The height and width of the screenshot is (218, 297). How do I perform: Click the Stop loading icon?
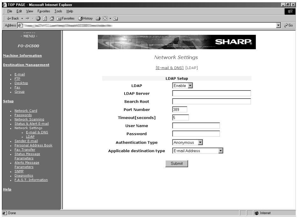click(x=38, y=19)
